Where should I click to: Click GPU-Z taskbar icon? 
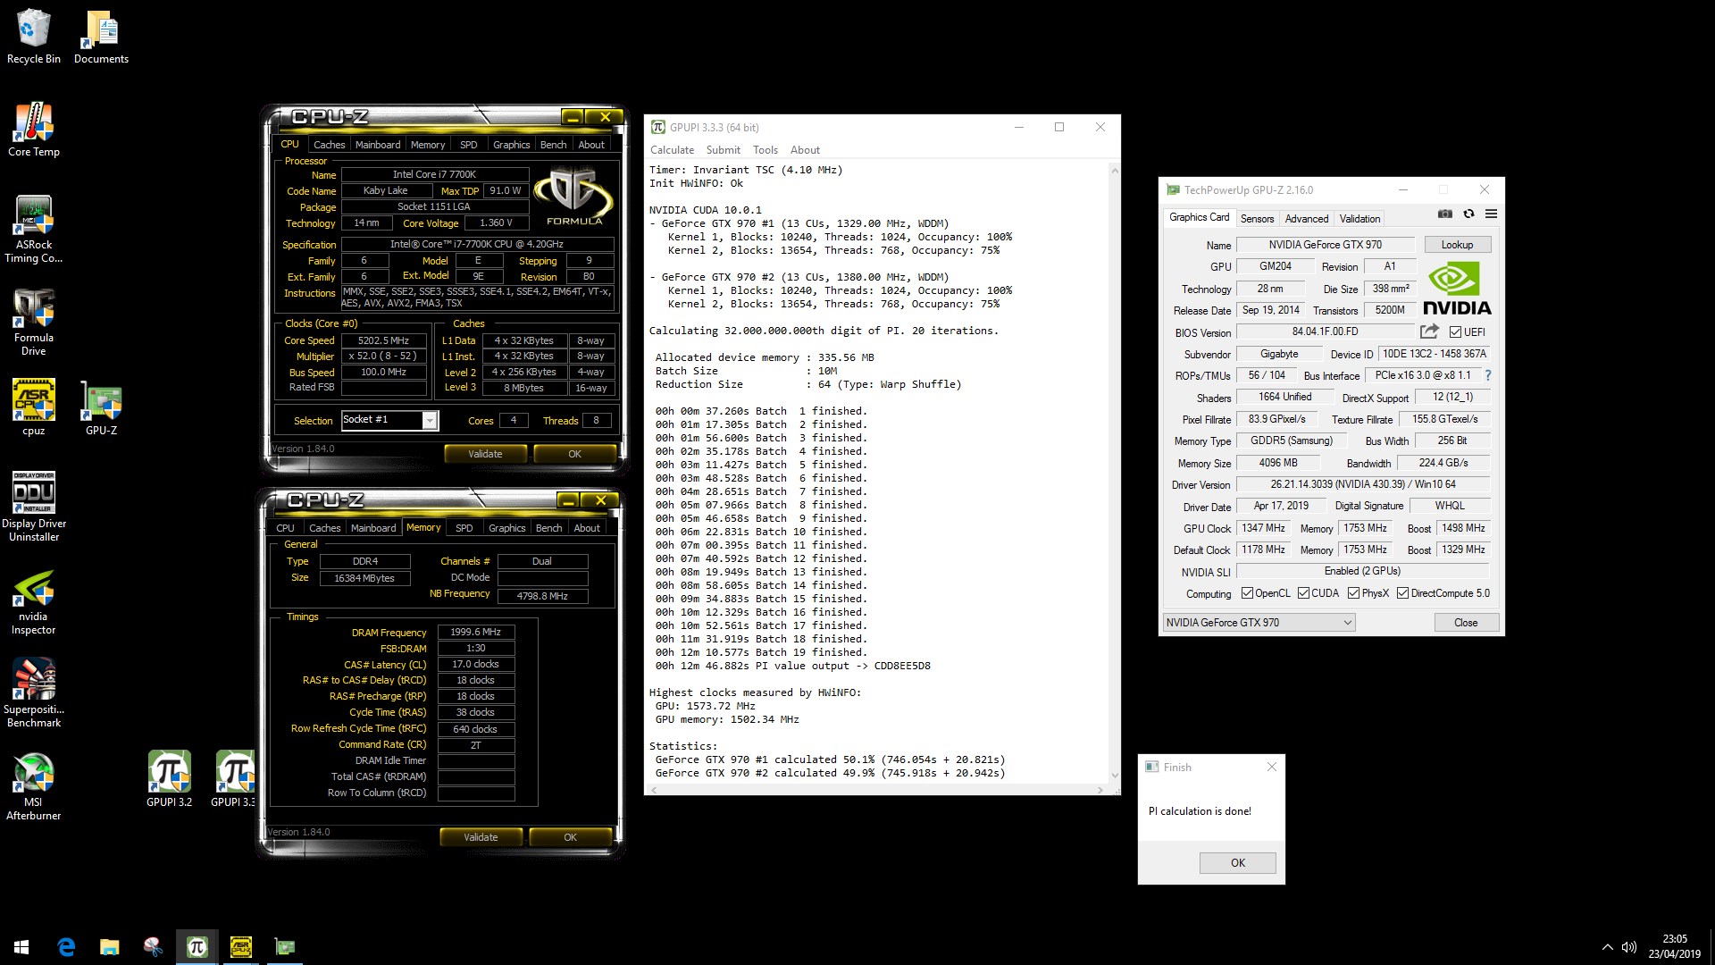point(285,947)
